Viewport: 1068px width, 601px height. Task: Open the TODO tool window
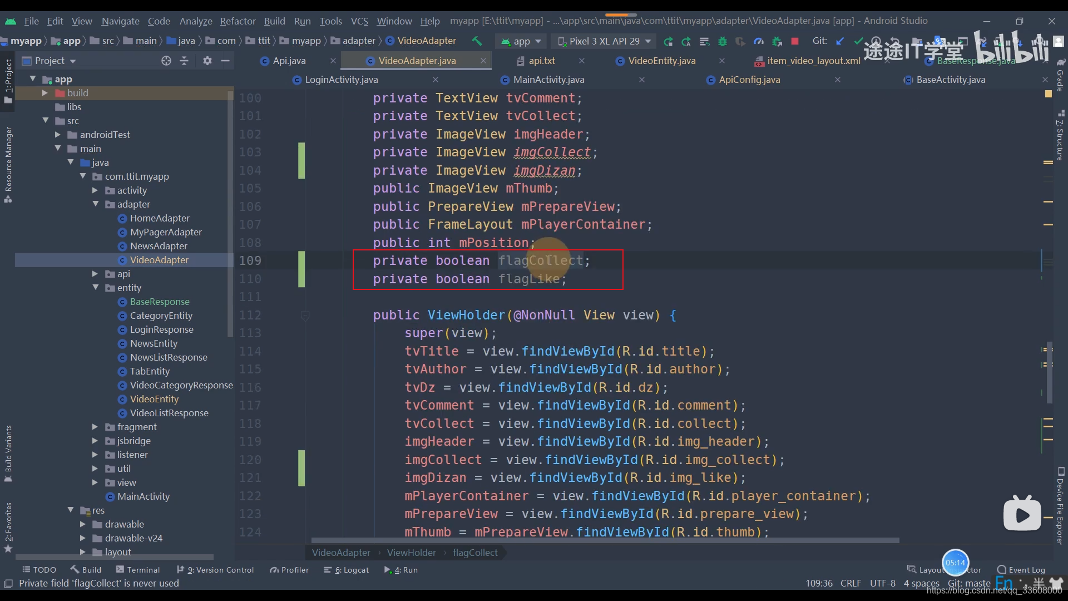39,570
